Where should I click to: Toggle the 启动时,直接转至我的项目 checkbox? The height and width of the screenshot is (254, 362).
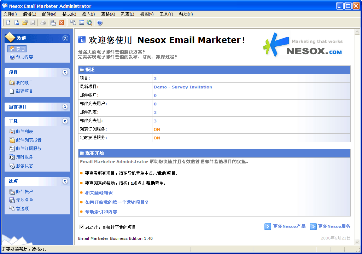click(x=82, y=227)
